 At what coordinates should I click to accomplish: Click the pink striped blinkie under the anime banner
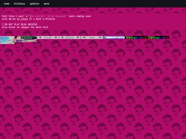coord(26,40)
